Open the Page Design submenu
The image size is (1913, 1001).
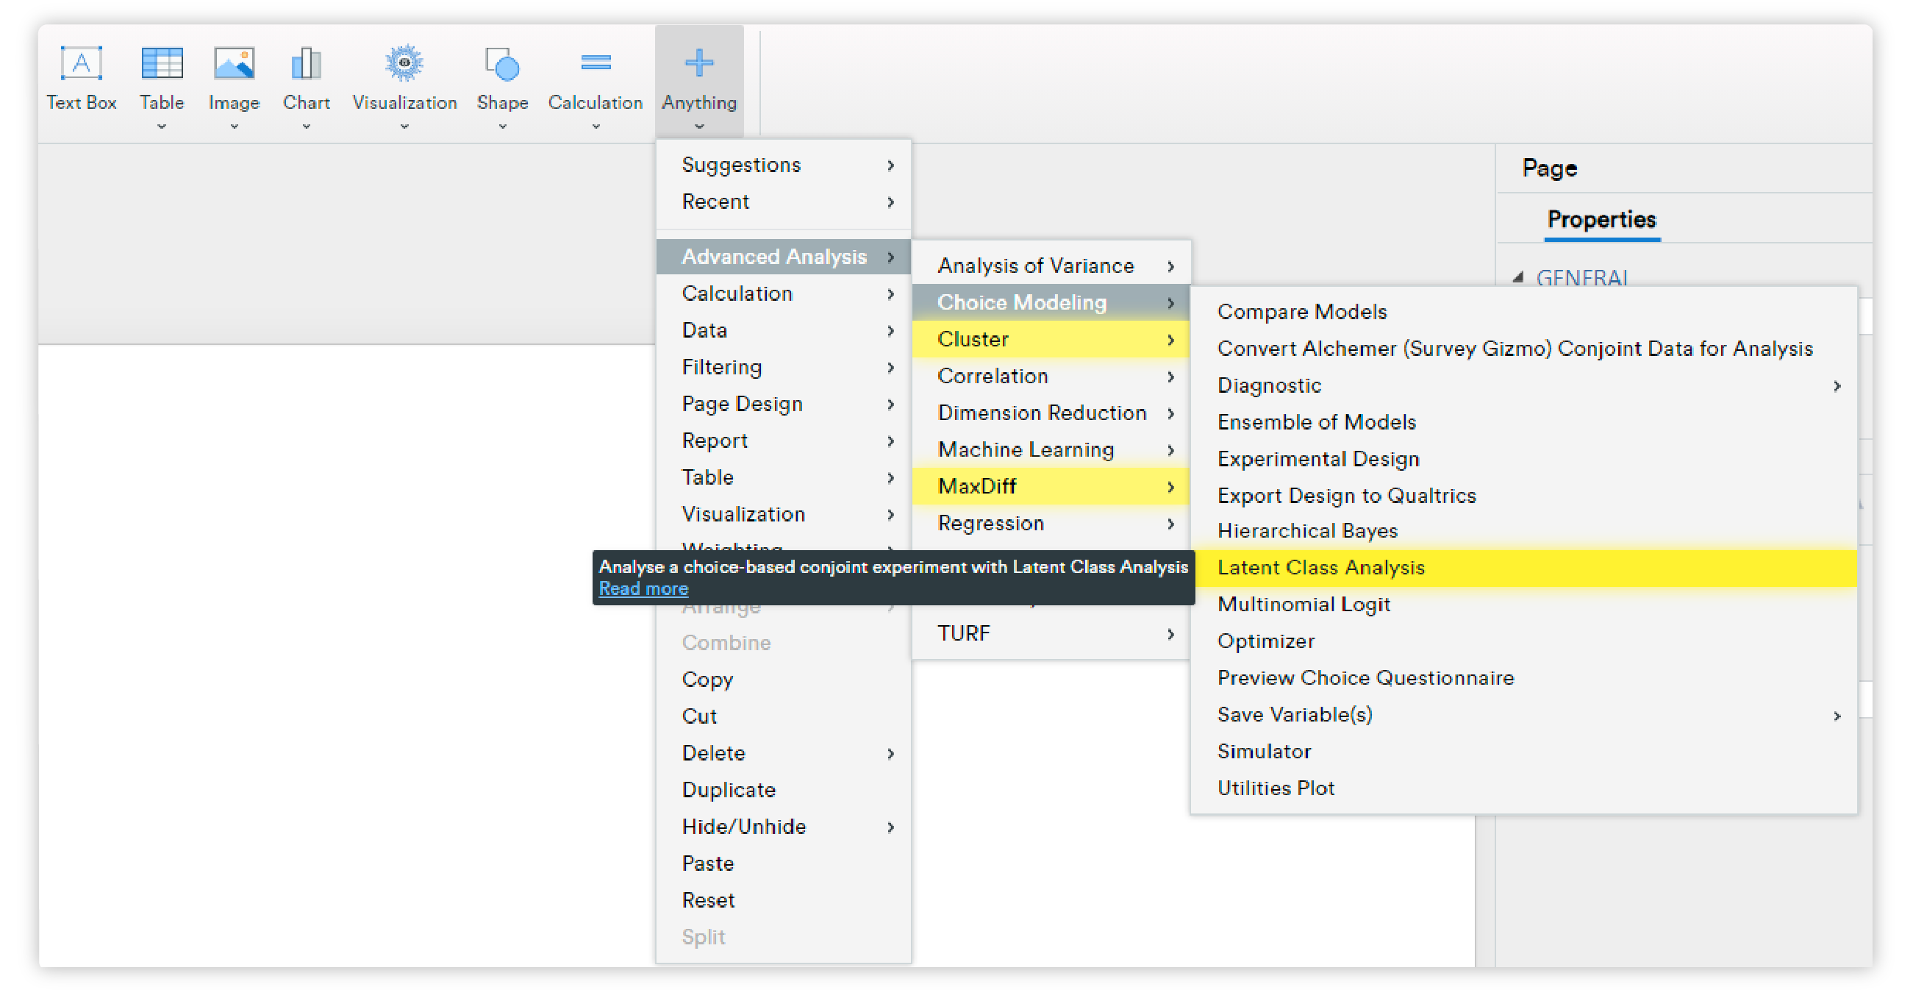point(784,405)
